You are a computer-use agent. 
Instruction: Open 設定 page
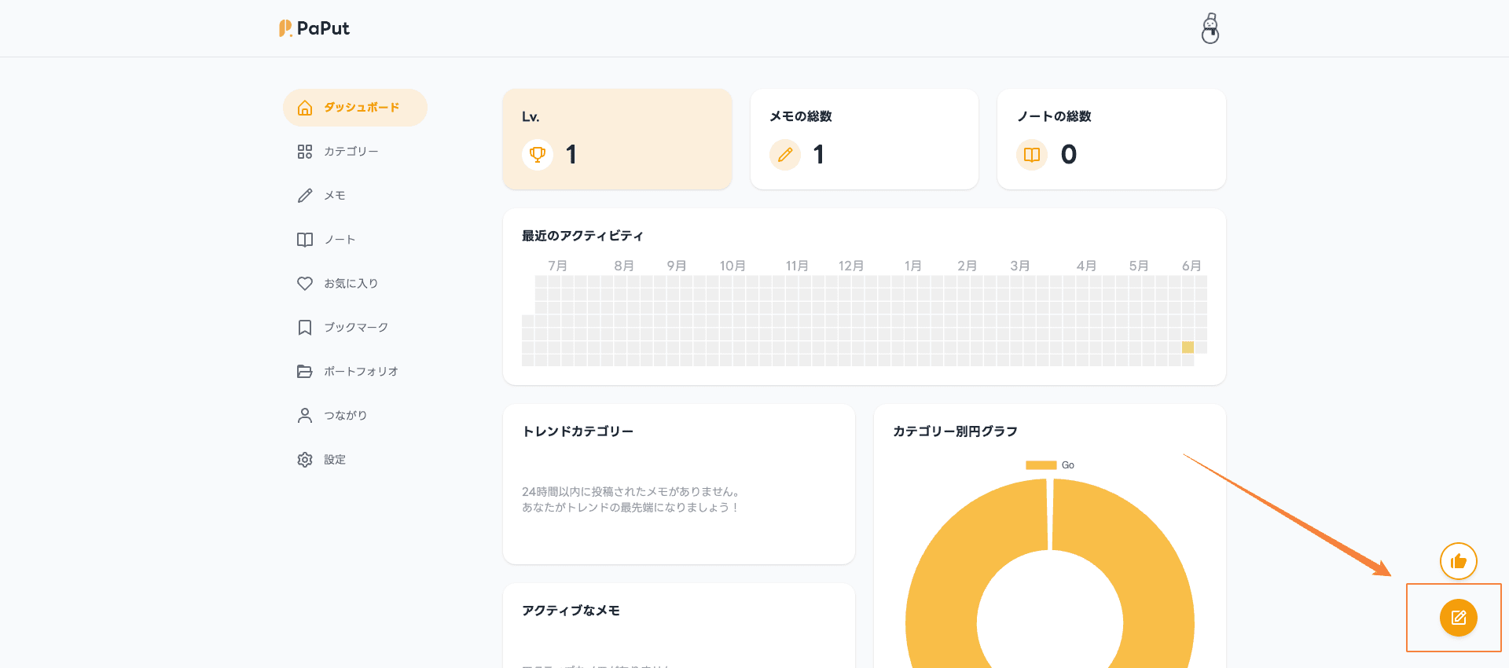pyautogui.click(x=335, y=460)
